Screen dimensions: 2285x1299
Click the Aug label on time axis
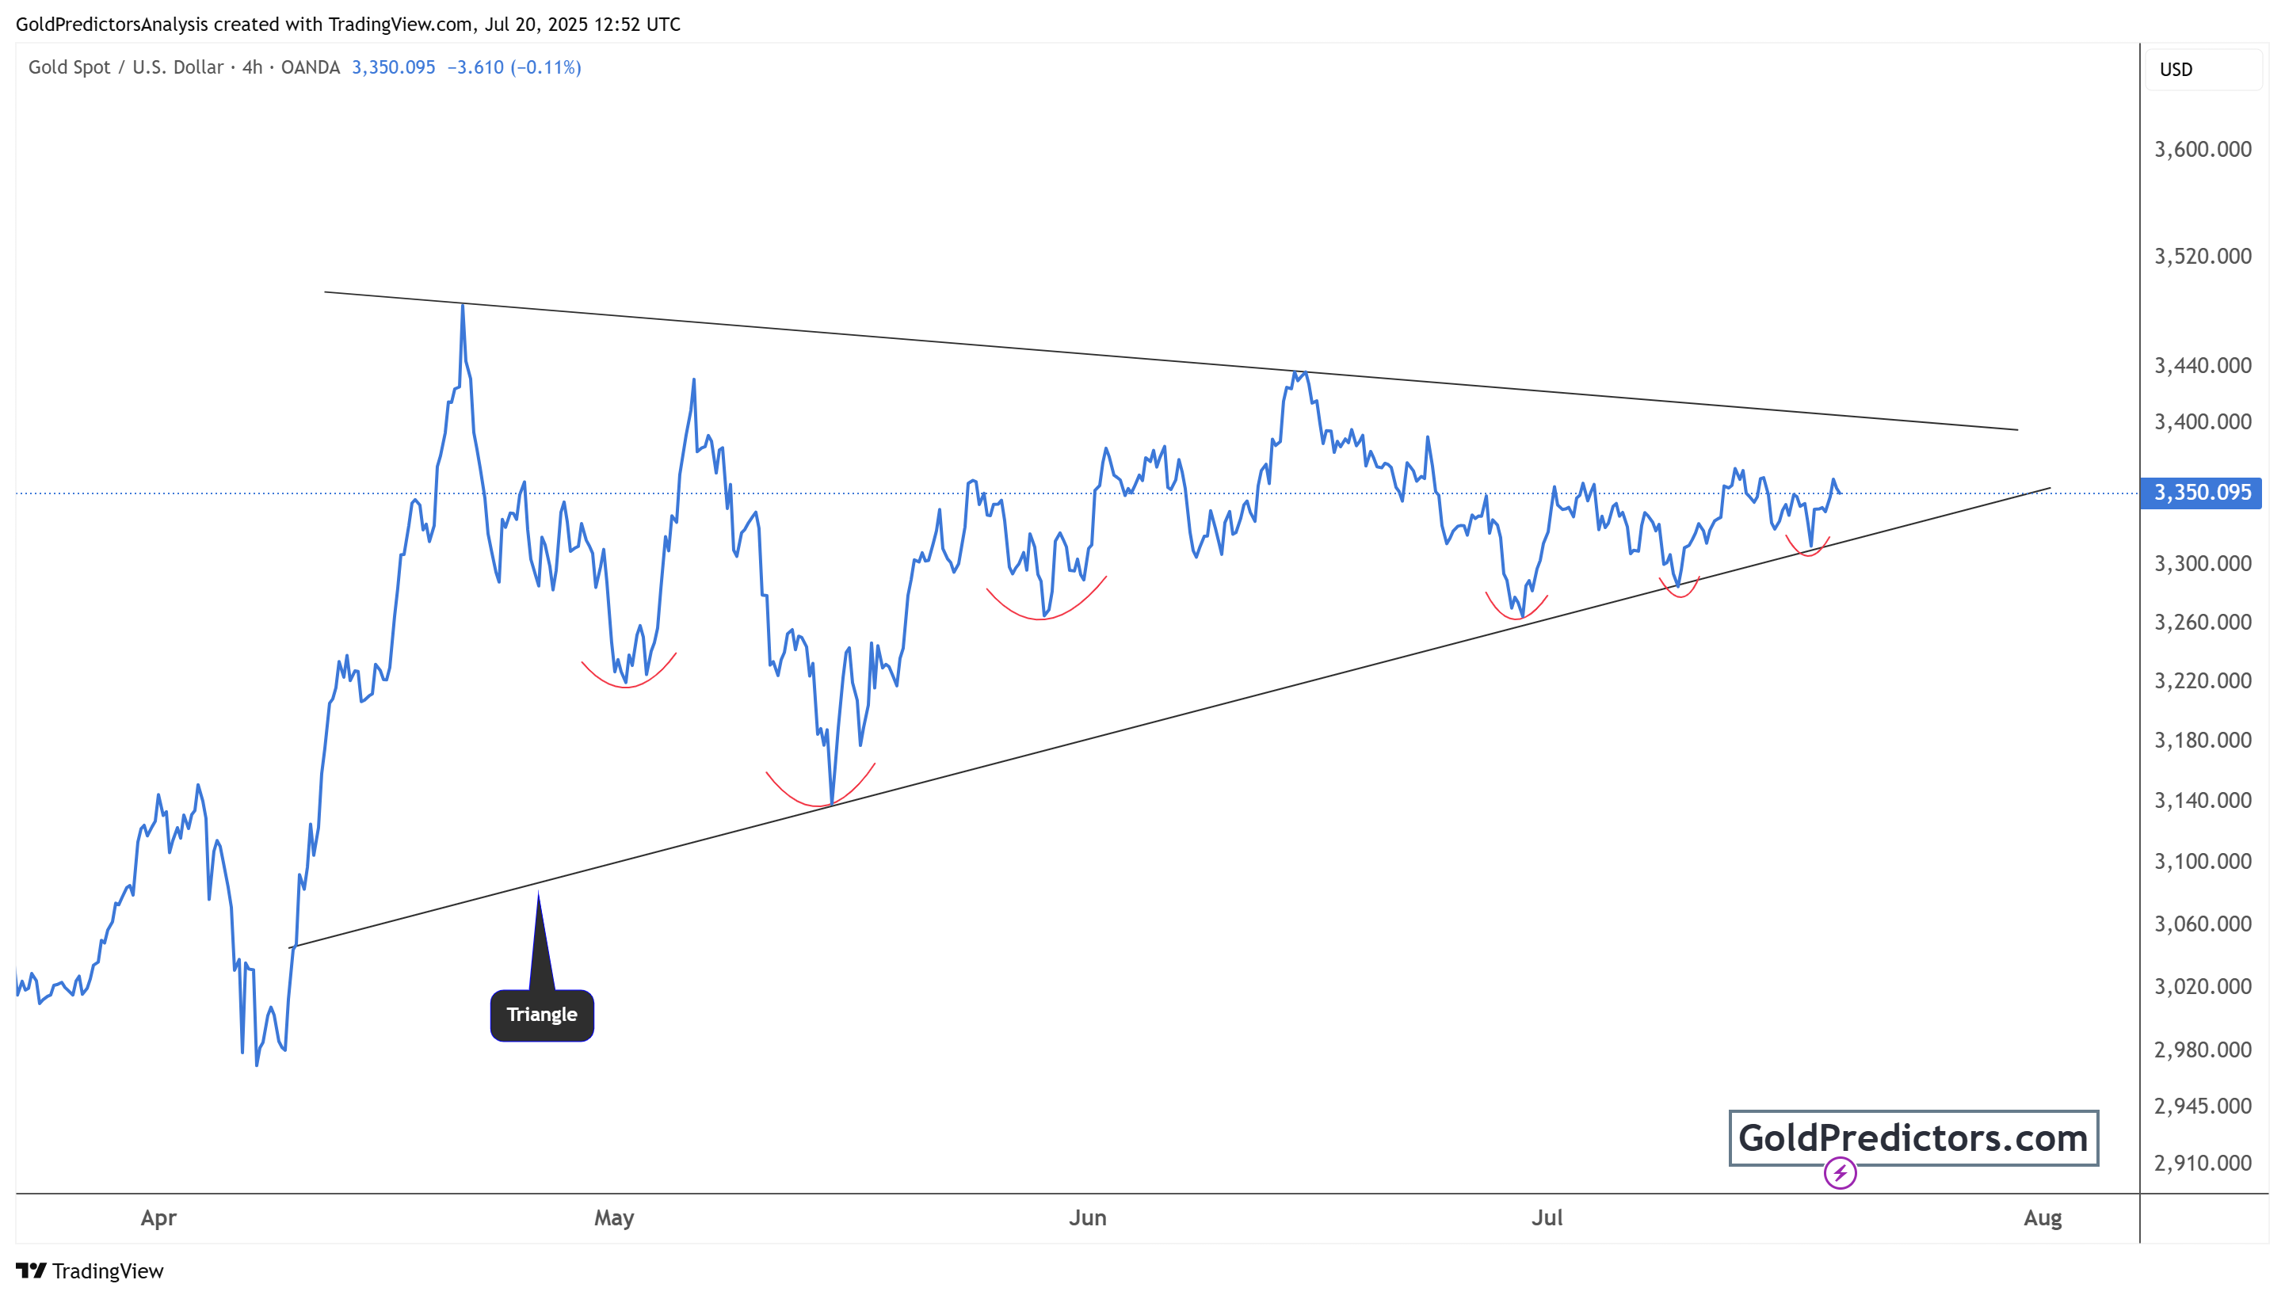click(x=2042, y=1218)
